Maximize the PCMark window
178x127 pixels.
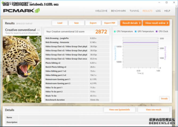(167, 2)
